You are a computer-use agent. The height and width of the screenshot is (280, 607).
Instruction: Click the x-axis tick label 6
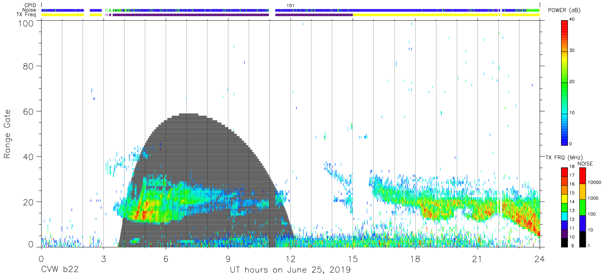point(166,259)
